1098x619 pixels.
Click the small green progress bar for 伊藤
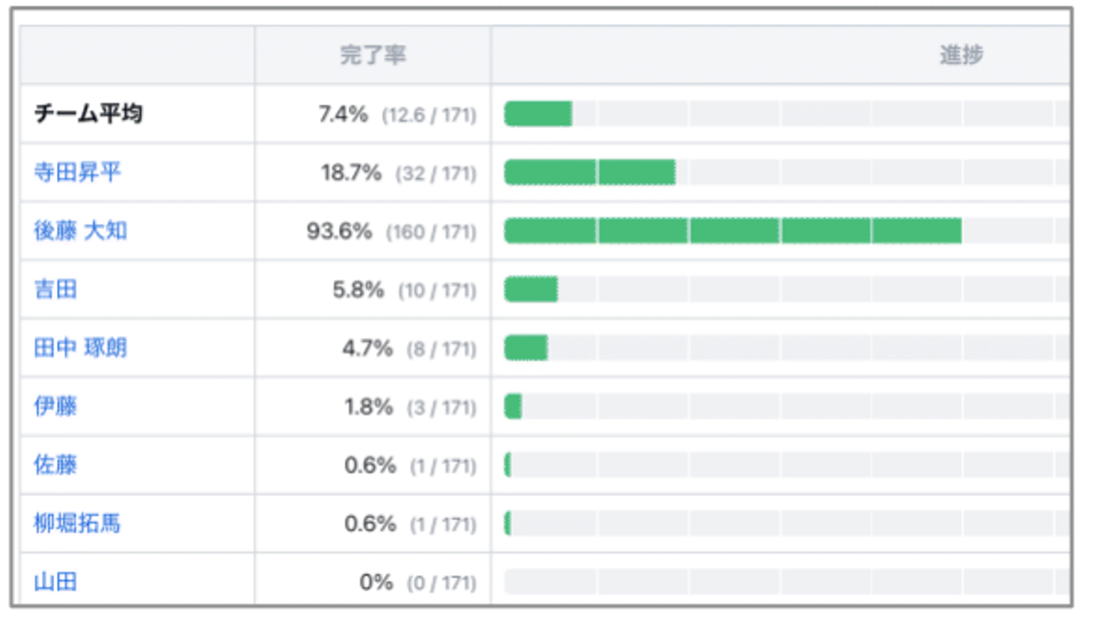513,406
